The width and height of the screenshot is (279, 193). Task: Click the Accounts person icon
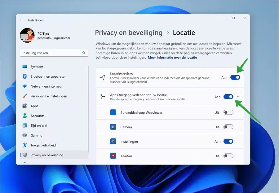pos(25,116)
